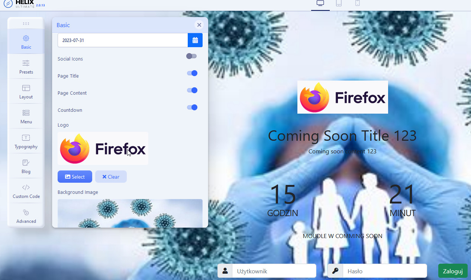The height and width of the screenshot is (280, 471).
Task: Open the Layout sidebar section
Action: [26, 91]
